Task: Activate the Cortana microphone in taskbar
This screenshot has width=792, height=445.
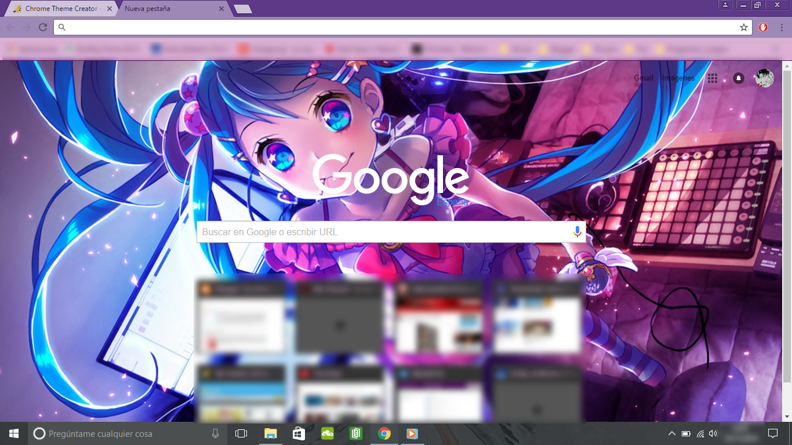Action: pyautogui.click(x=216, y=433)
